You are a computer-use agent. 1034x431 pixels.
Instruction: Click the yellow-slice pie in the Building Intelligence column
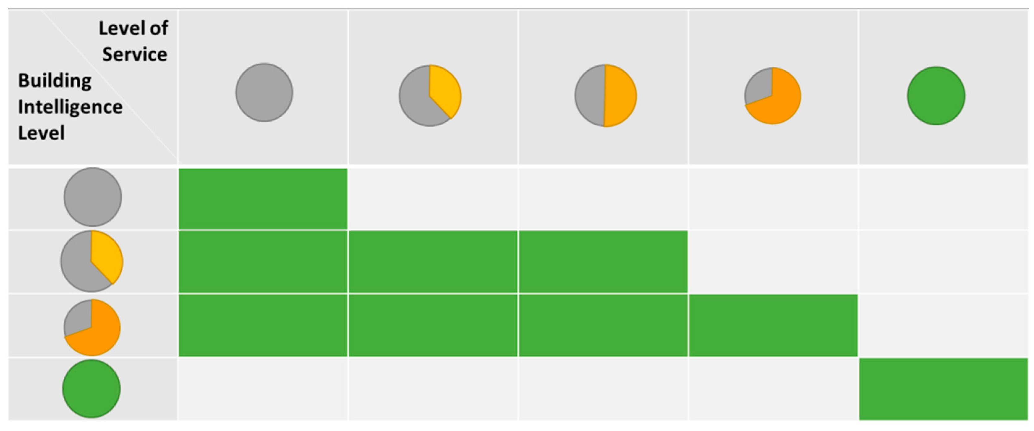point(92,261)
